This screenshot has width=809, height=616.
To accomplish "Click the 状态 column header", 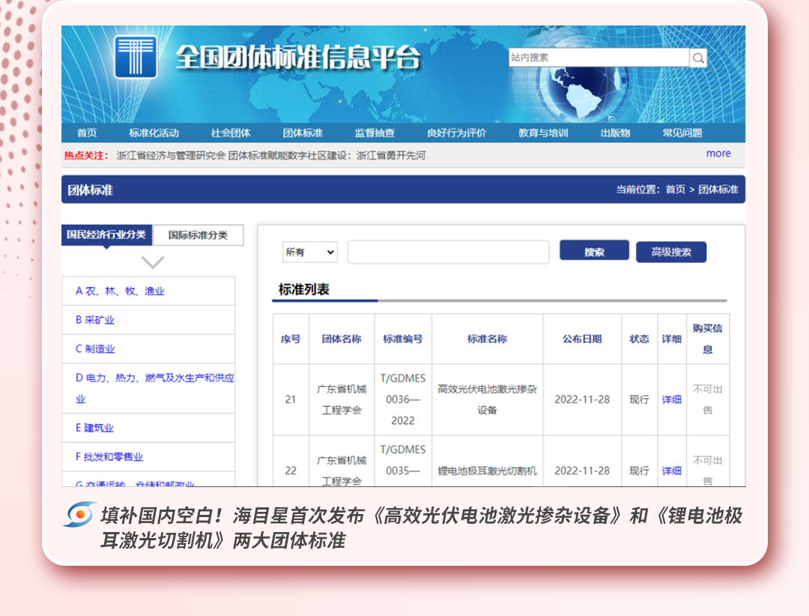I will click(639, 339).
